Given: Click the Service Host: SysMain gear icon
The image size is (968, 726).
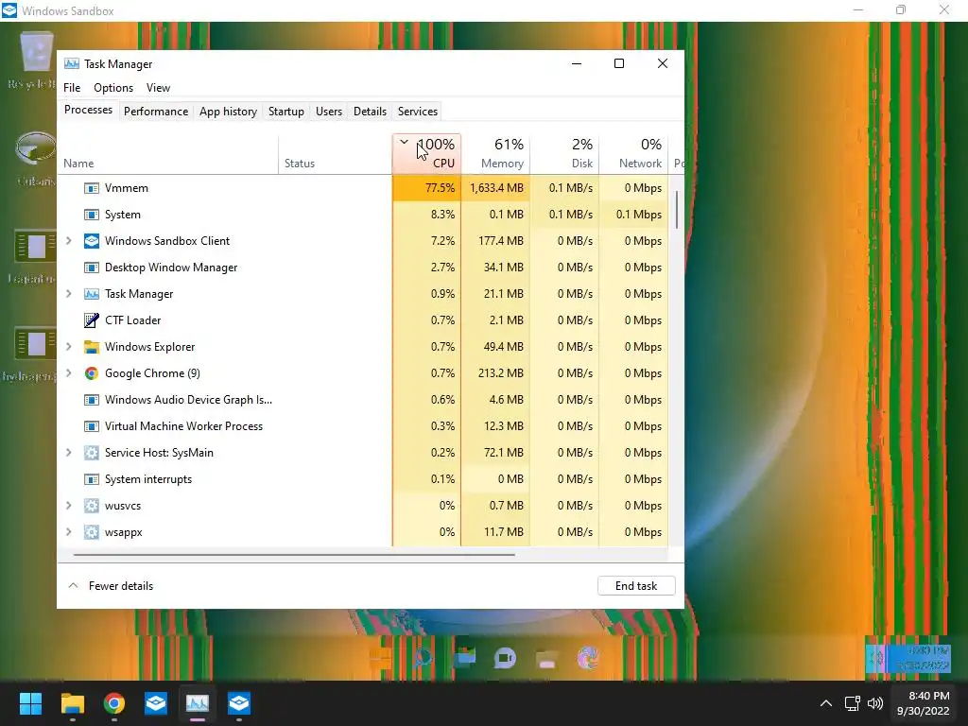Looking at the screenshot, I should [92, 453].
